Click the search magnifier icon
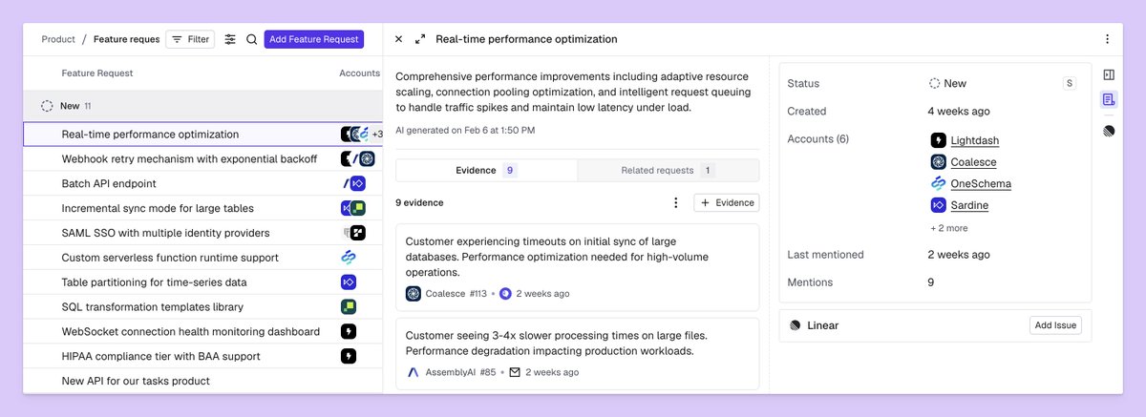The width and height of the screenshot is (1146, 417). [x=251, y=39]
